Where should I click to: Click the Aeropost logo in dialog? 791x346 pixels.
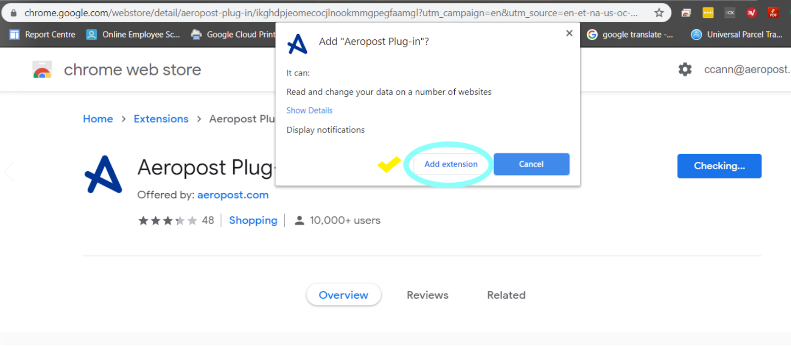pos(298,44)
